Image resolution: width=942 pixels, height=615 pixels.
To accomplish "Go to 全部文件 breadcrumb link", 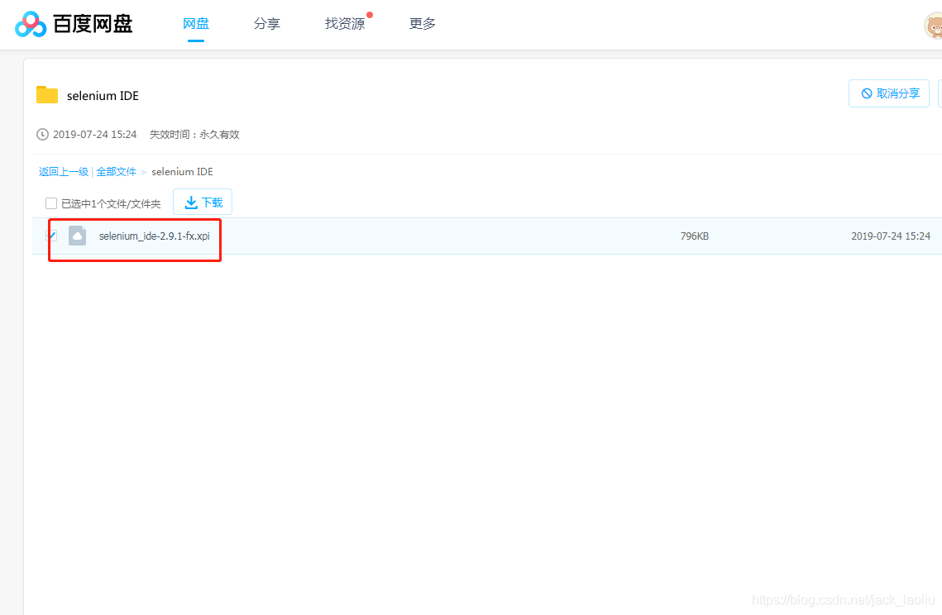I will [117, 172].
